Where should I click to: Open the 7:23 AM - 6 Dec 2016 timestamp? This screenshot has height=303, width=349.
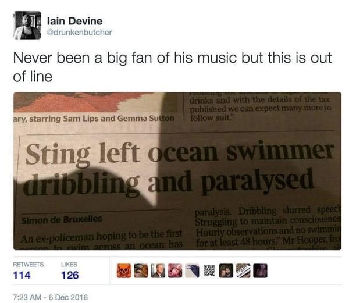[50, 297]
